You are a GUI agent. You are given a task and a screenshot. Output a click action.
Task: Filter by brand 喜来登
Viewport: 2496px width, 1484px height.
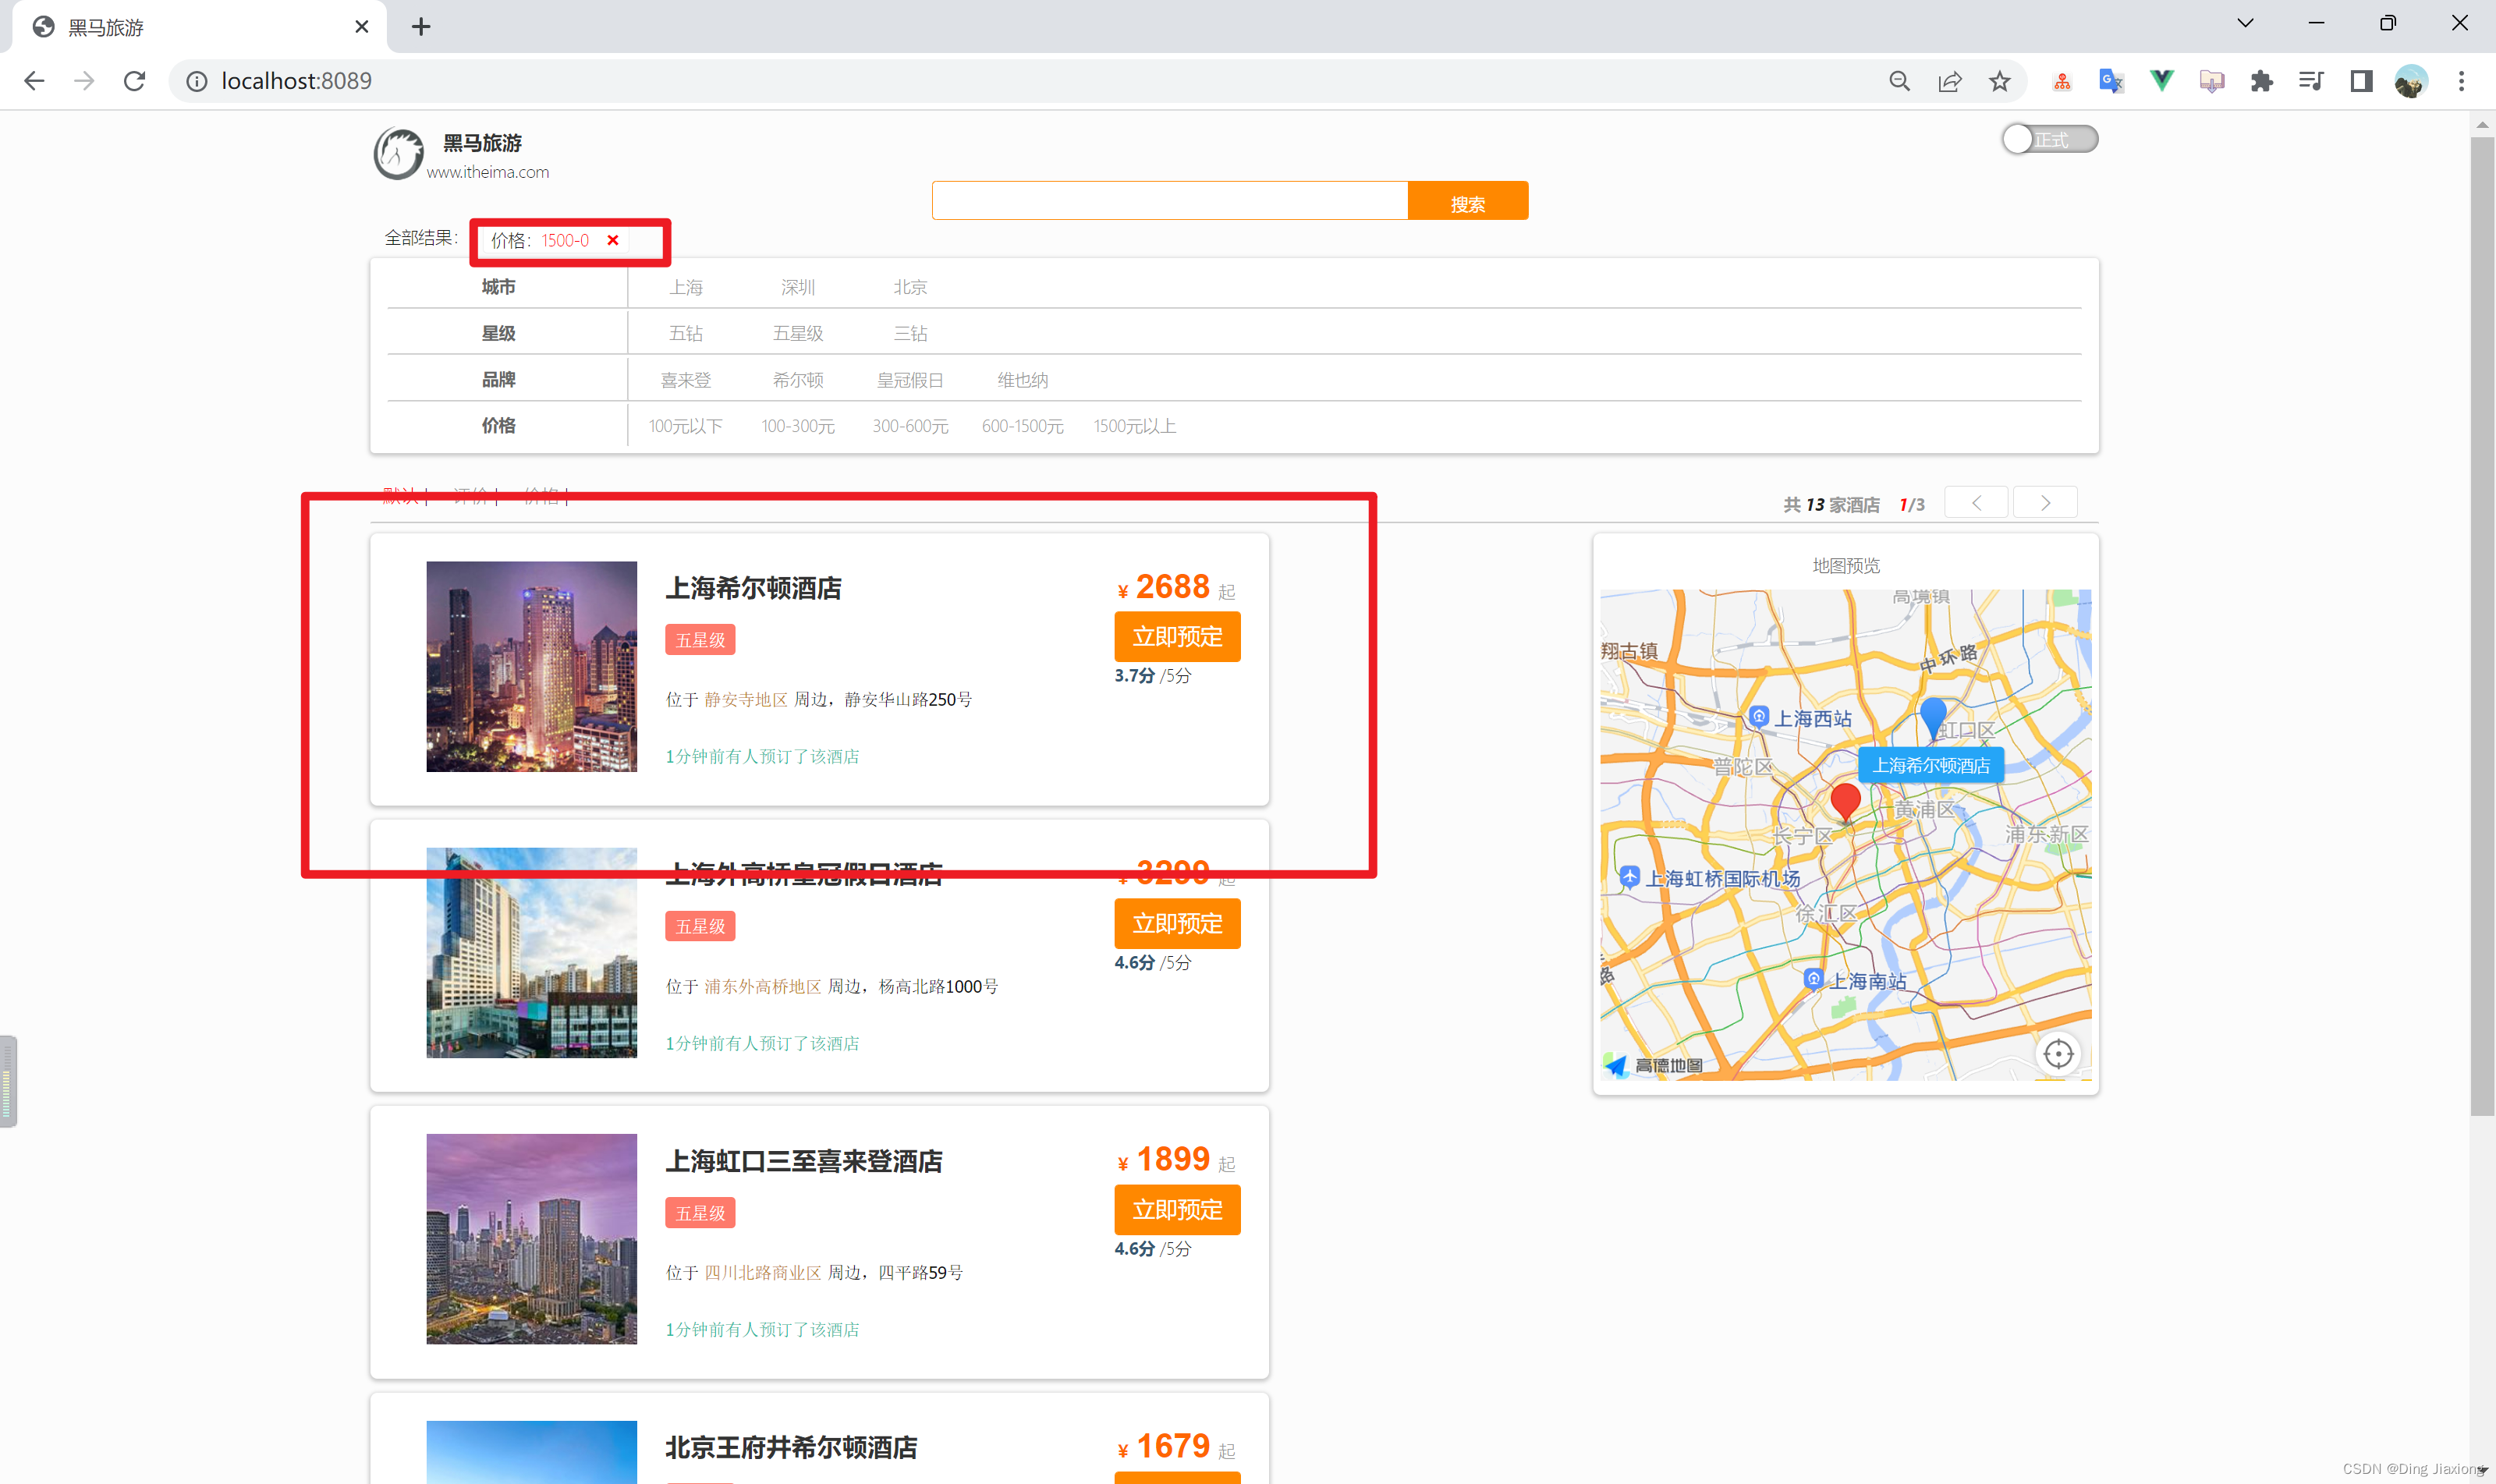(x=685, y=380)
